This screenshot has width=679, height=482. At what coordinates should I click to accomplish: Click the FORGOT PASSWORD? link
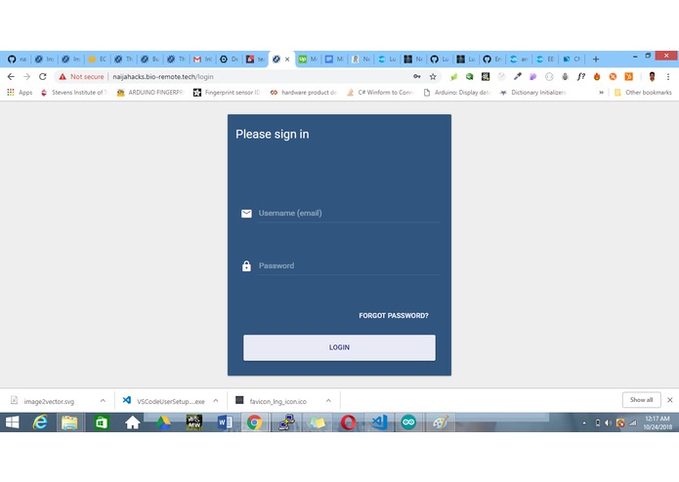393,315
